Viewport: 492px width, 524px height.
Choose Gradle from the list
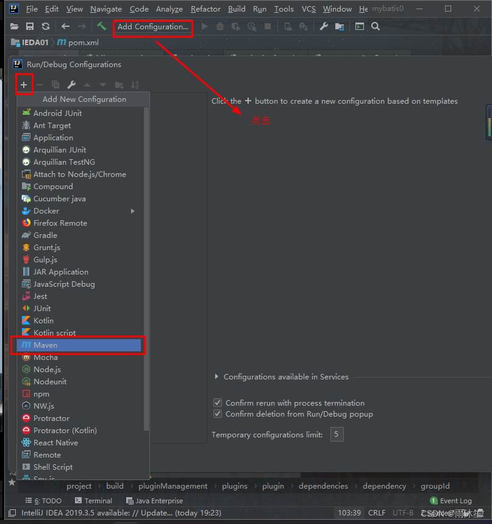click(x=80, y=235)
